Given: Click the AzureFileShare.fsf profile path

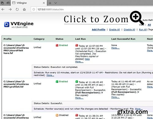Looking at the screenshot, I should (x=16, y=49).
